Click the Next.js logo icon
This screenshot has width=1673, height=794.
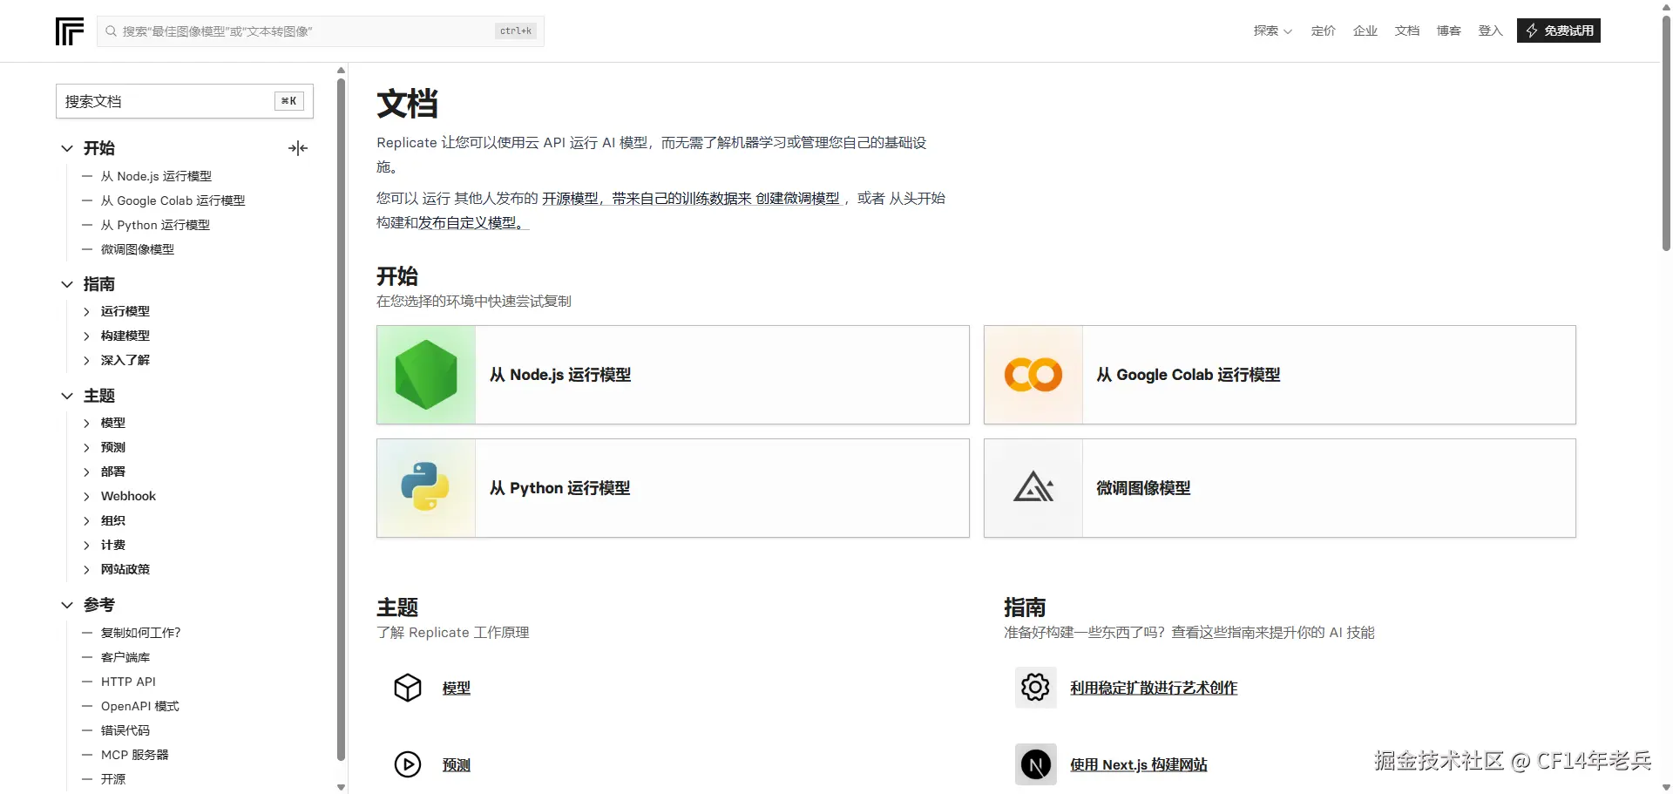[1035, 764]
